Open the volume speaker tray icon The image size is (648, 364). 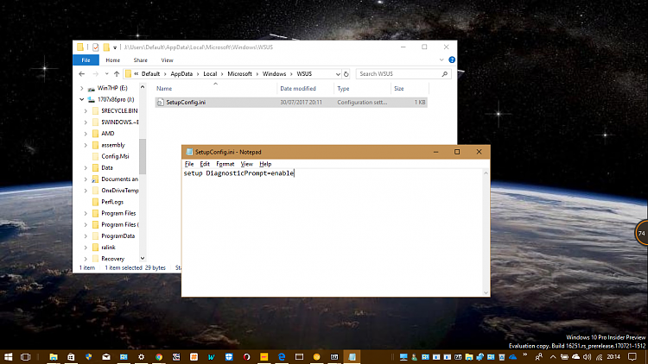(x=587, y=356)
